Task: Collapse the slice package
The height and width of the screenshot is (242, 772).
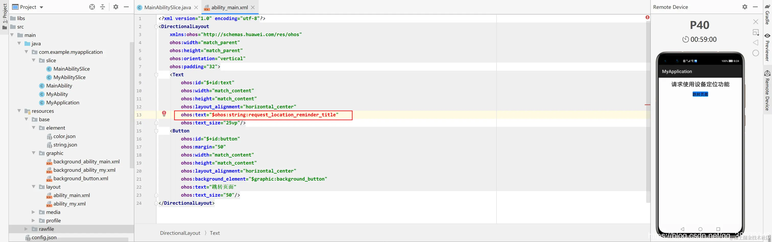Action: 33,60
